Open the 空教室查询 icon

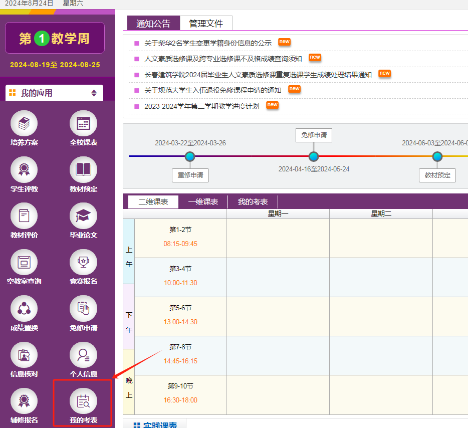tap(24, 262)
